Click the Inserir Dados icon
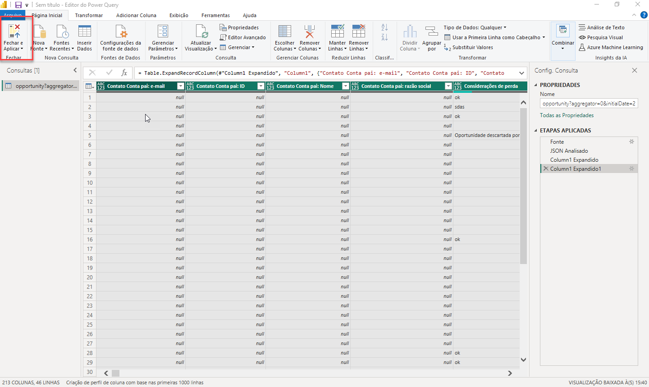Viewport: 649px width, 387px height. pyautogui.click(x=84, y=32)
